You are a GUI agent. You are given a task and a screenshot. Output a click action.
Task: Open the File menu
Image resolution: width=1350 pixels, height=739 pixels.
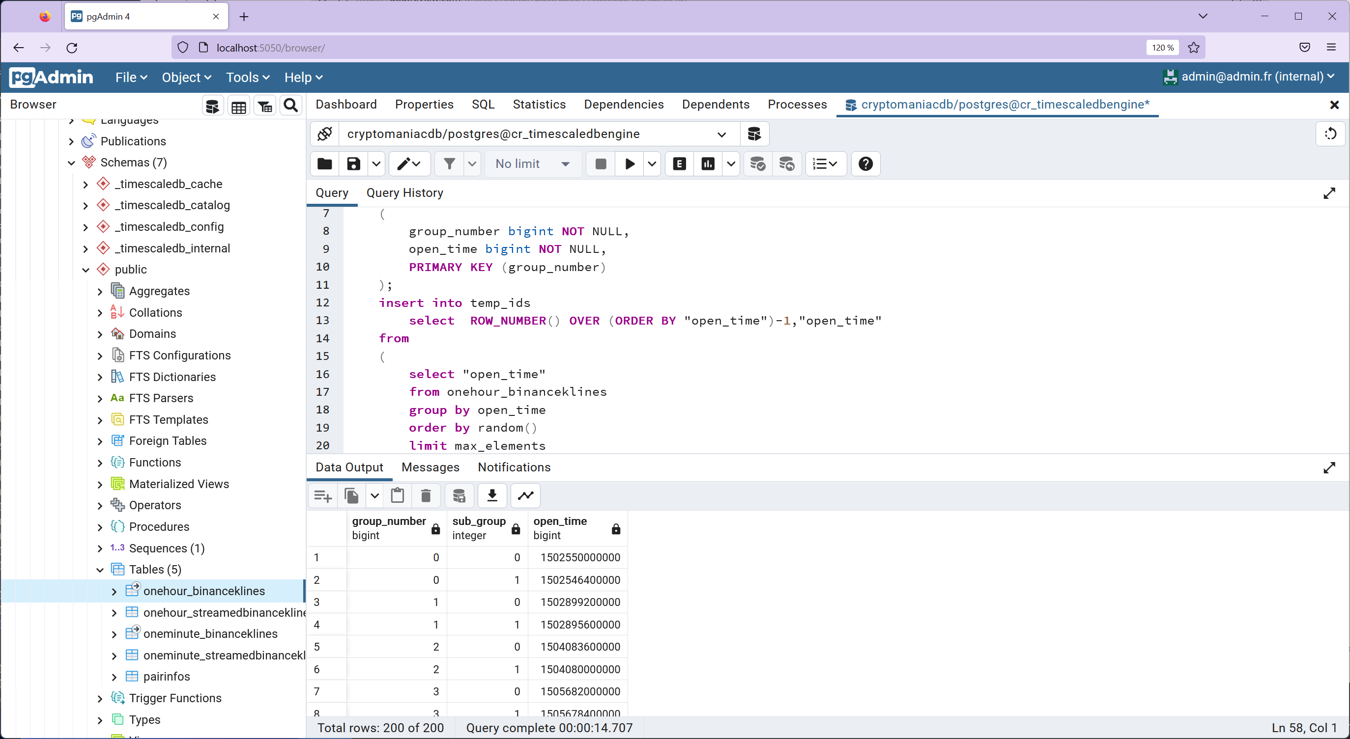coord(131,78)
